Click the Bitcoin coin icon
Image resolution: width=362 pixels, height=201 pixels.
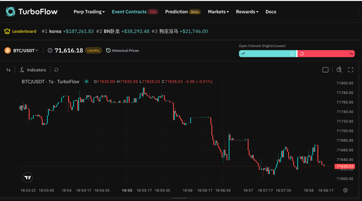[x=7, y=51]
